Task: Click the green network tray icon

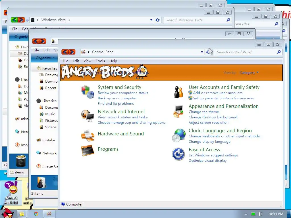Action: 253,214
